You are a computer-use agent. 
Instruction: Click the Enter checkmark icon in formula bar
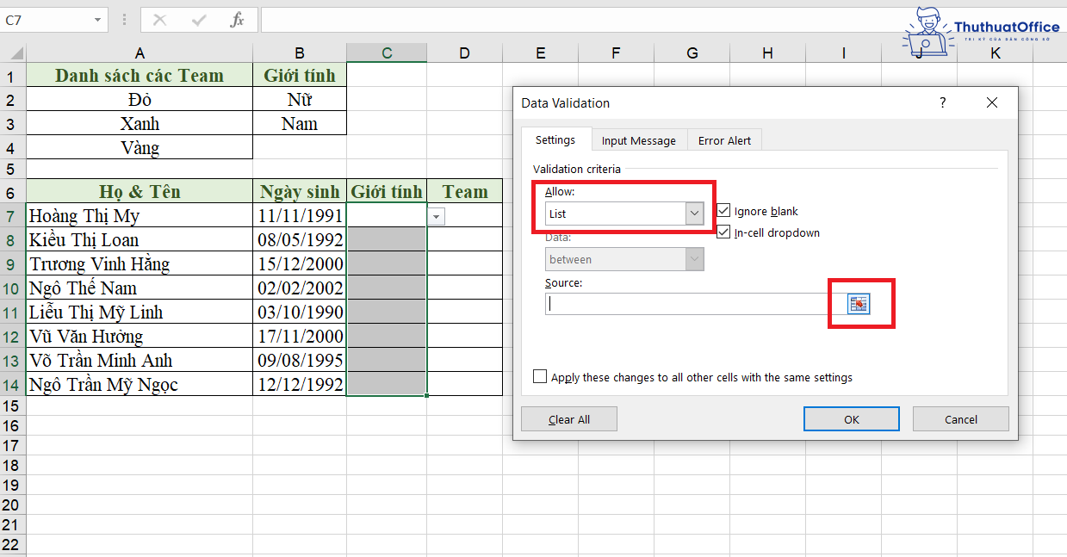[x=199, y=19]
